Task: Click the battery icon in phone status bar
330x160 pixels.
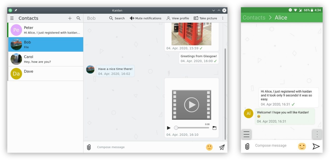Action: click(312, 10)
